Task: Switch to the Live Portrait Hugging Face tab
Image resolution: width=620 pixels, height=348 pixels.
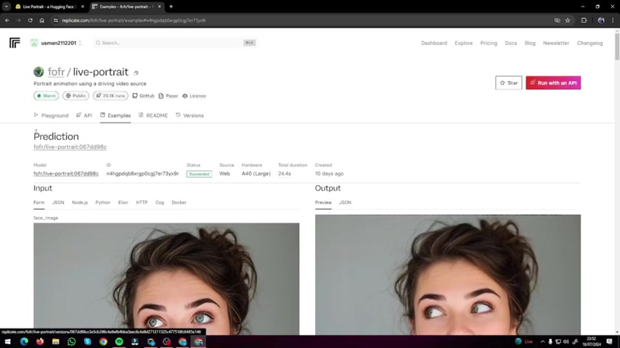Action: (48, 7)
